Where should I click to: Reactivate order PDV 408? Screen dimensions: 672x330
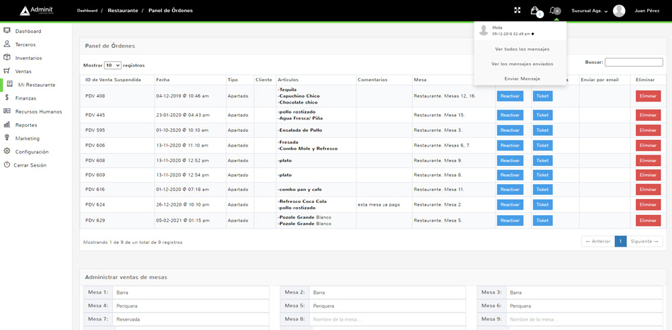click(510, 96)
